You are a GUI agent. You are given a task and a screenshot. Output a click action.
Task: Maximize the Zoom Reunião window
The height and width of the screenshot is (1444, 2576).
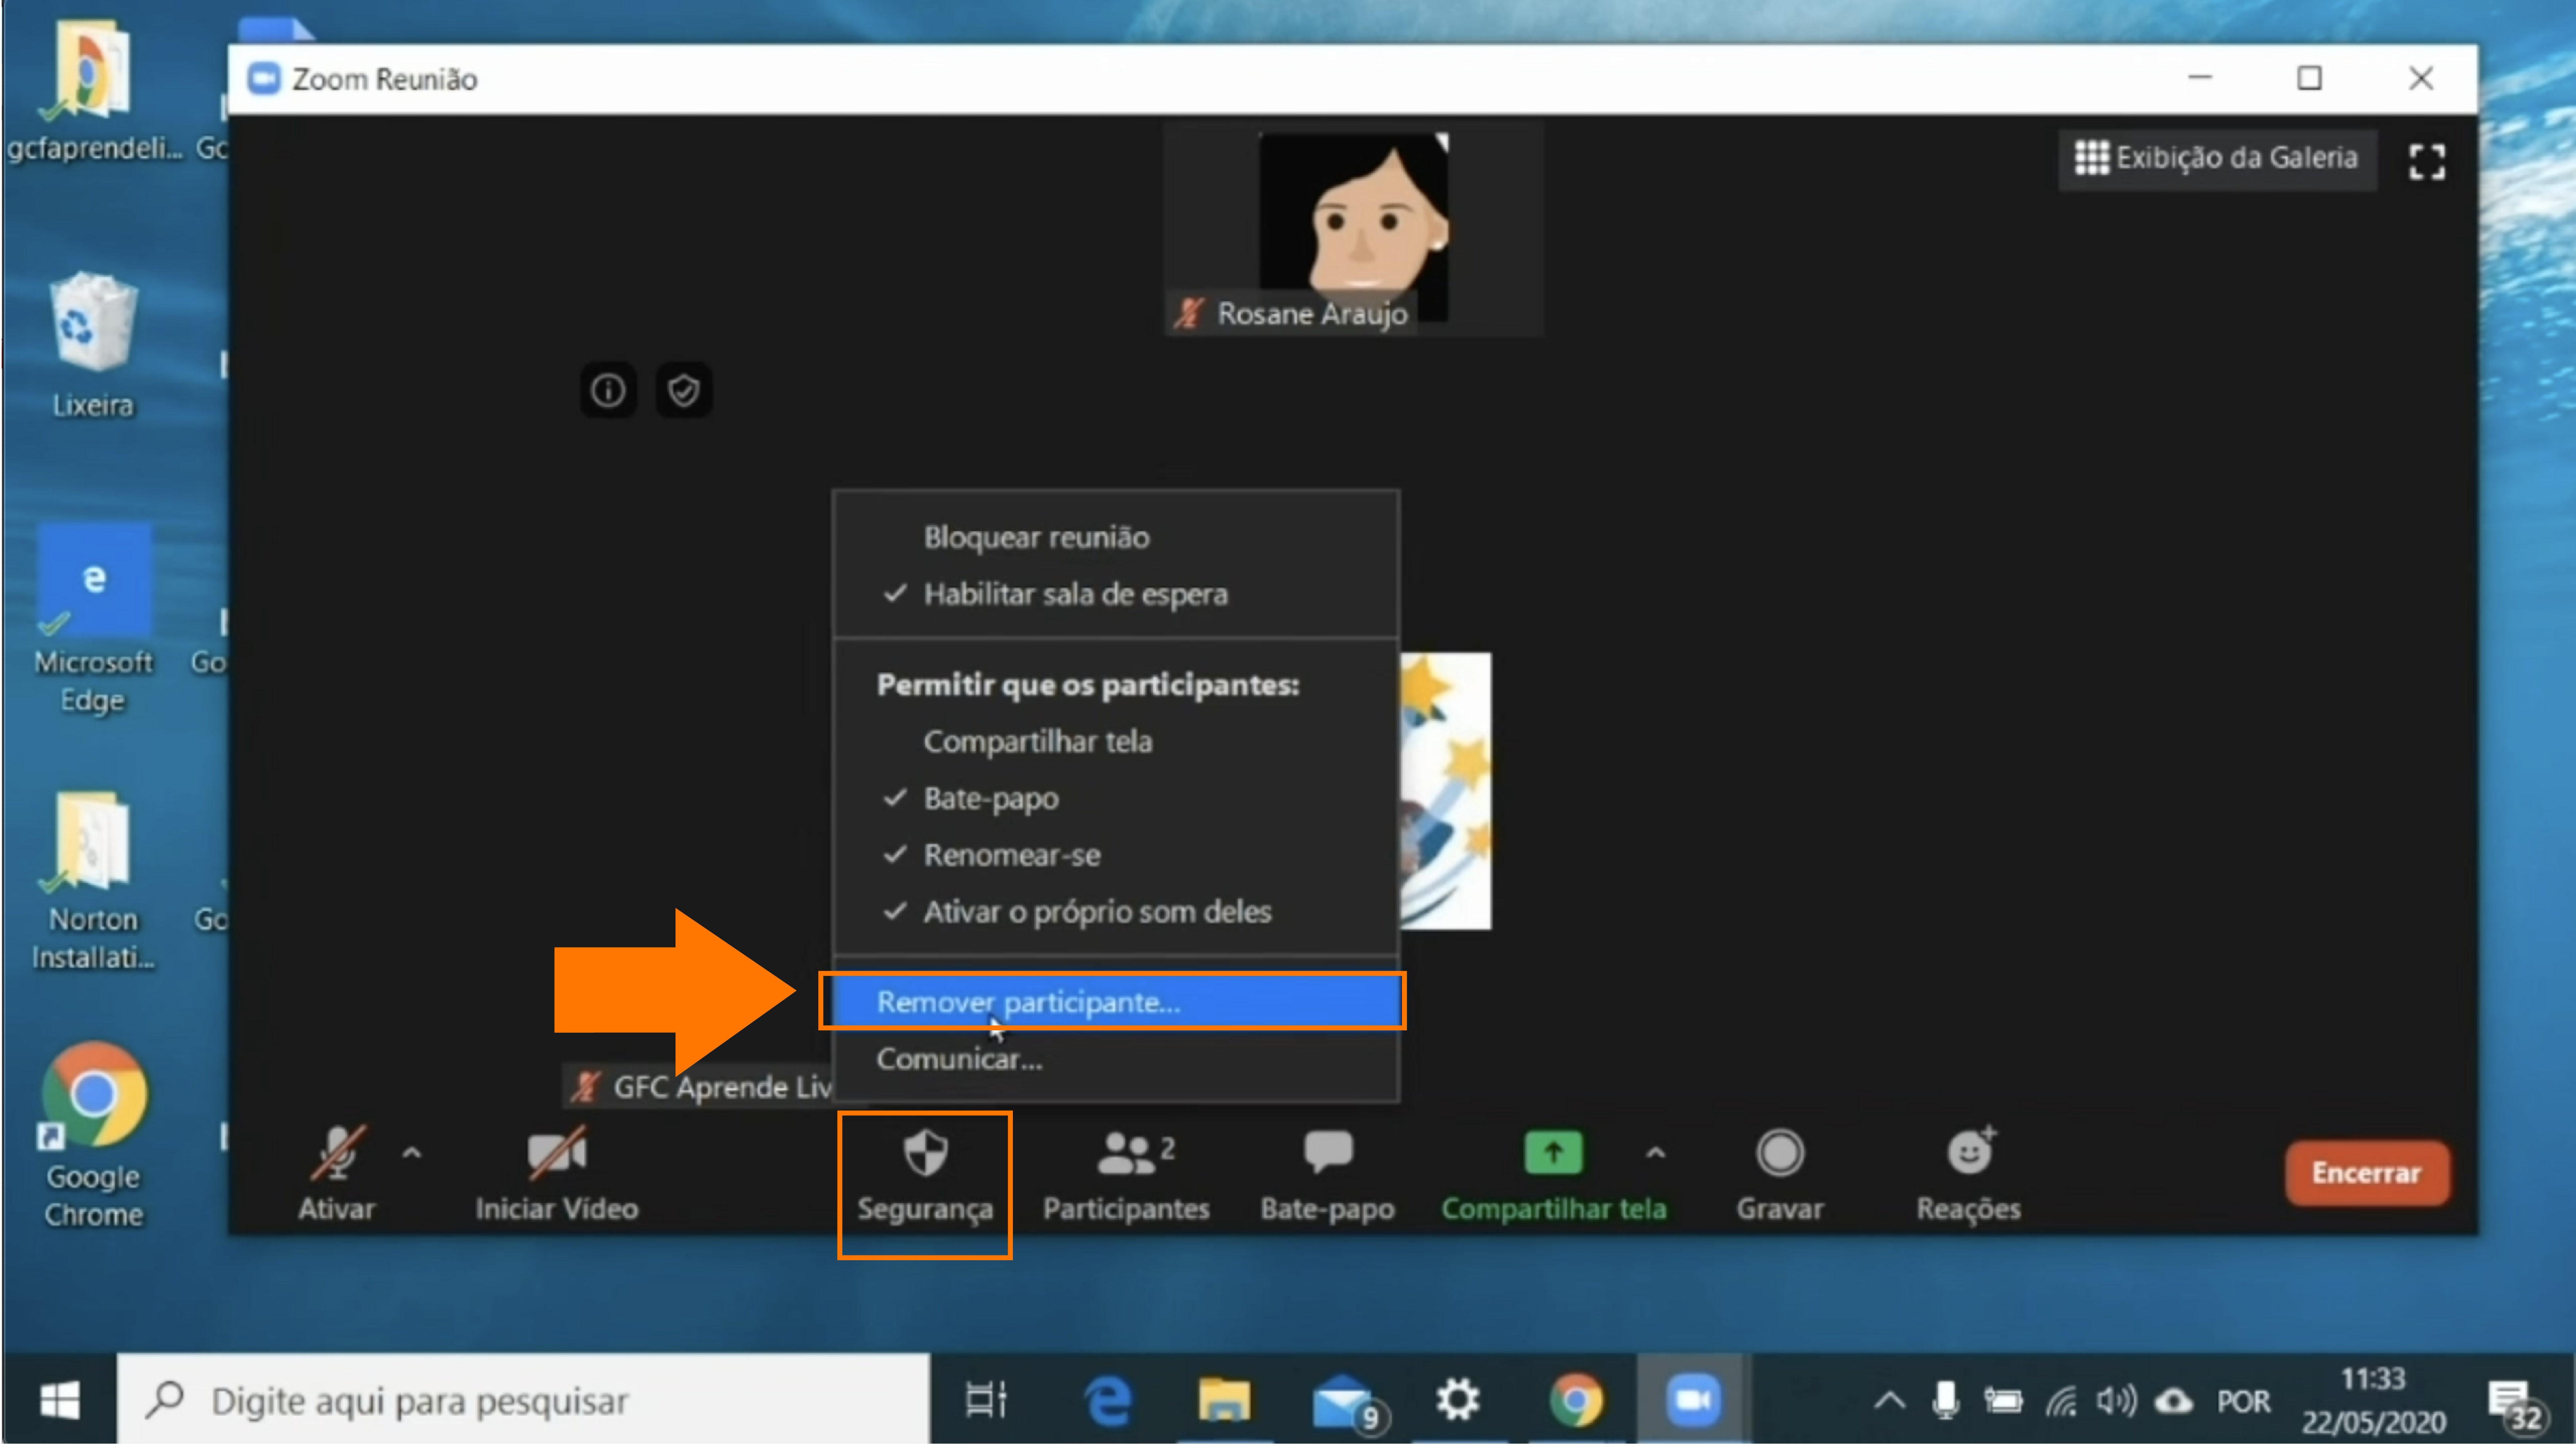pos(2309,78)
